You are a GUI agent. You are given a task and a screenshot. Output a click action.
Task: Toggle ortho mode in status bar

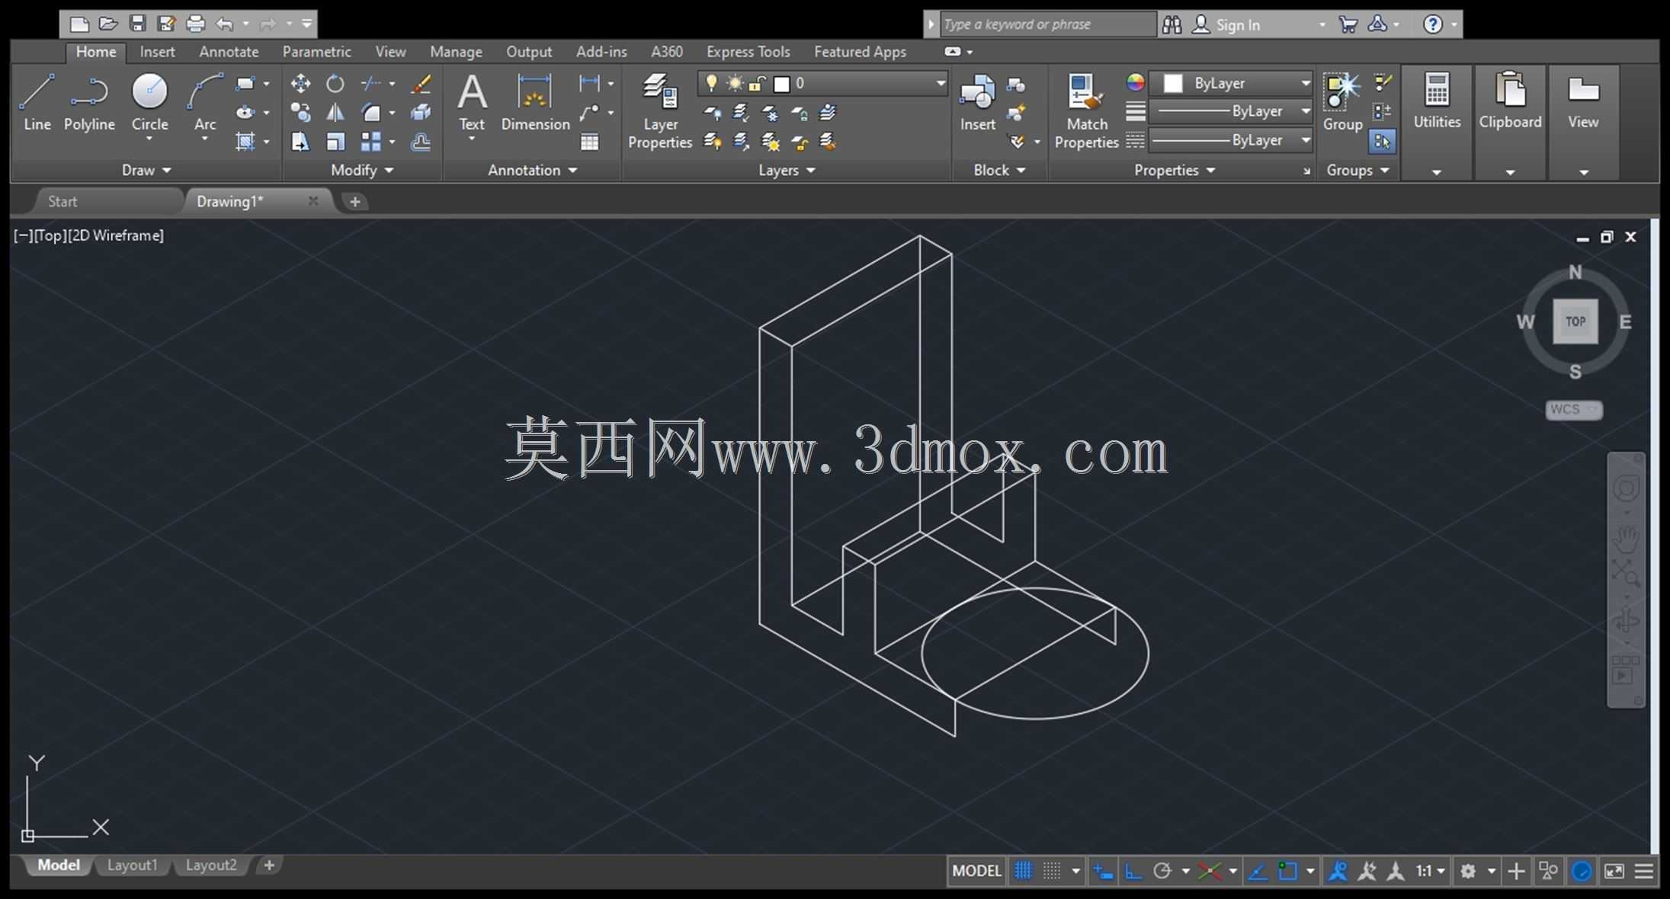[1133, 870]
